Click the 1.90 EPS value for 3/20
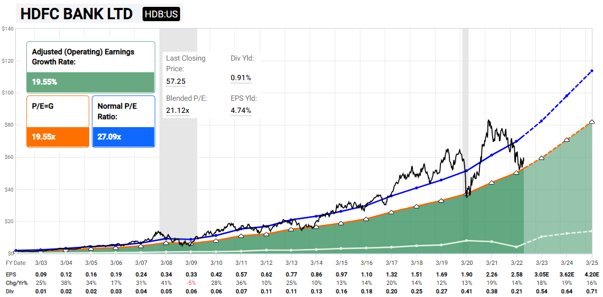This screenshot has width=603, height=297. (x=466, y=275)
